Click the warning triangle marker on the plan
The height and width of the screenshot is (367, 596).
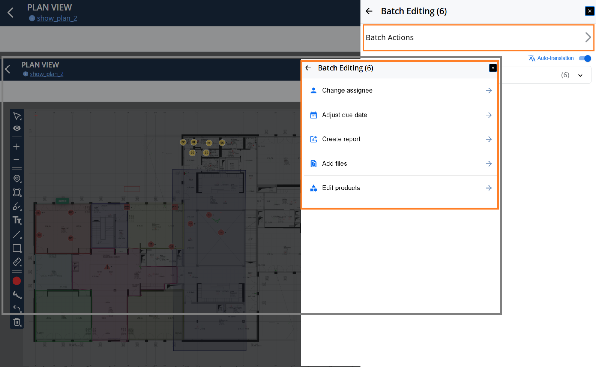[x=107, y=267]
